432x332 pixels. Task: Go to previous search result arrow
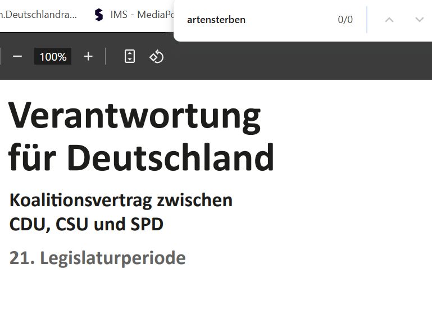click(389, 20)
